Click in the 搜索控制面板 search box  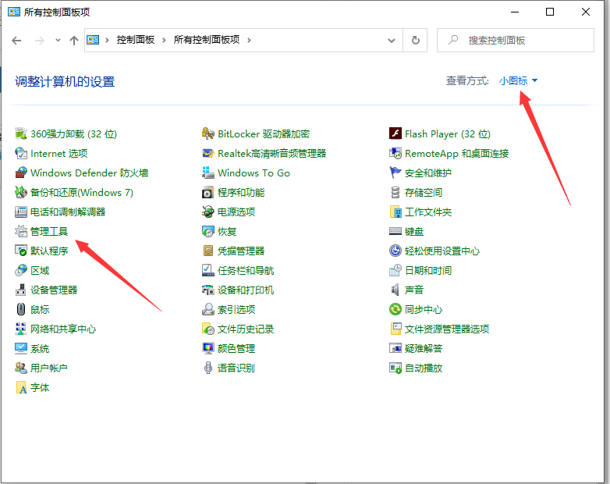coord(515,40)
